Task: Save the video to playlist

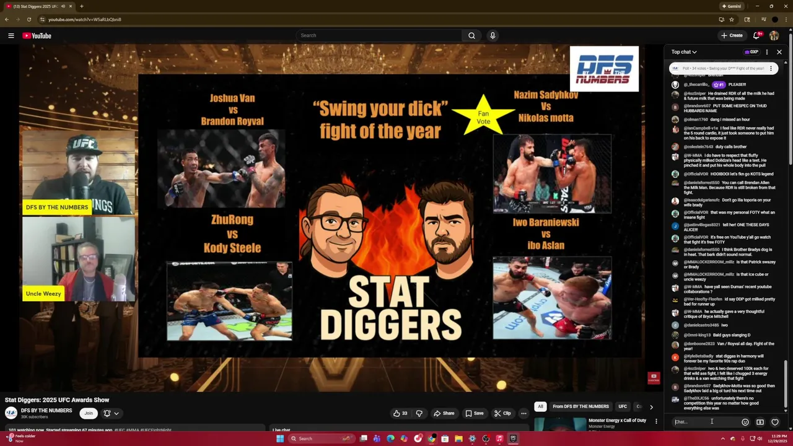Action: point(474,413)
